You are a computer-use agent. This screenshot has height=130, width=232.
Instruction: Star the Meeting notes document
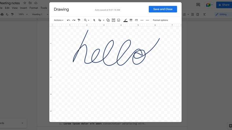click(x=25, y=3)
